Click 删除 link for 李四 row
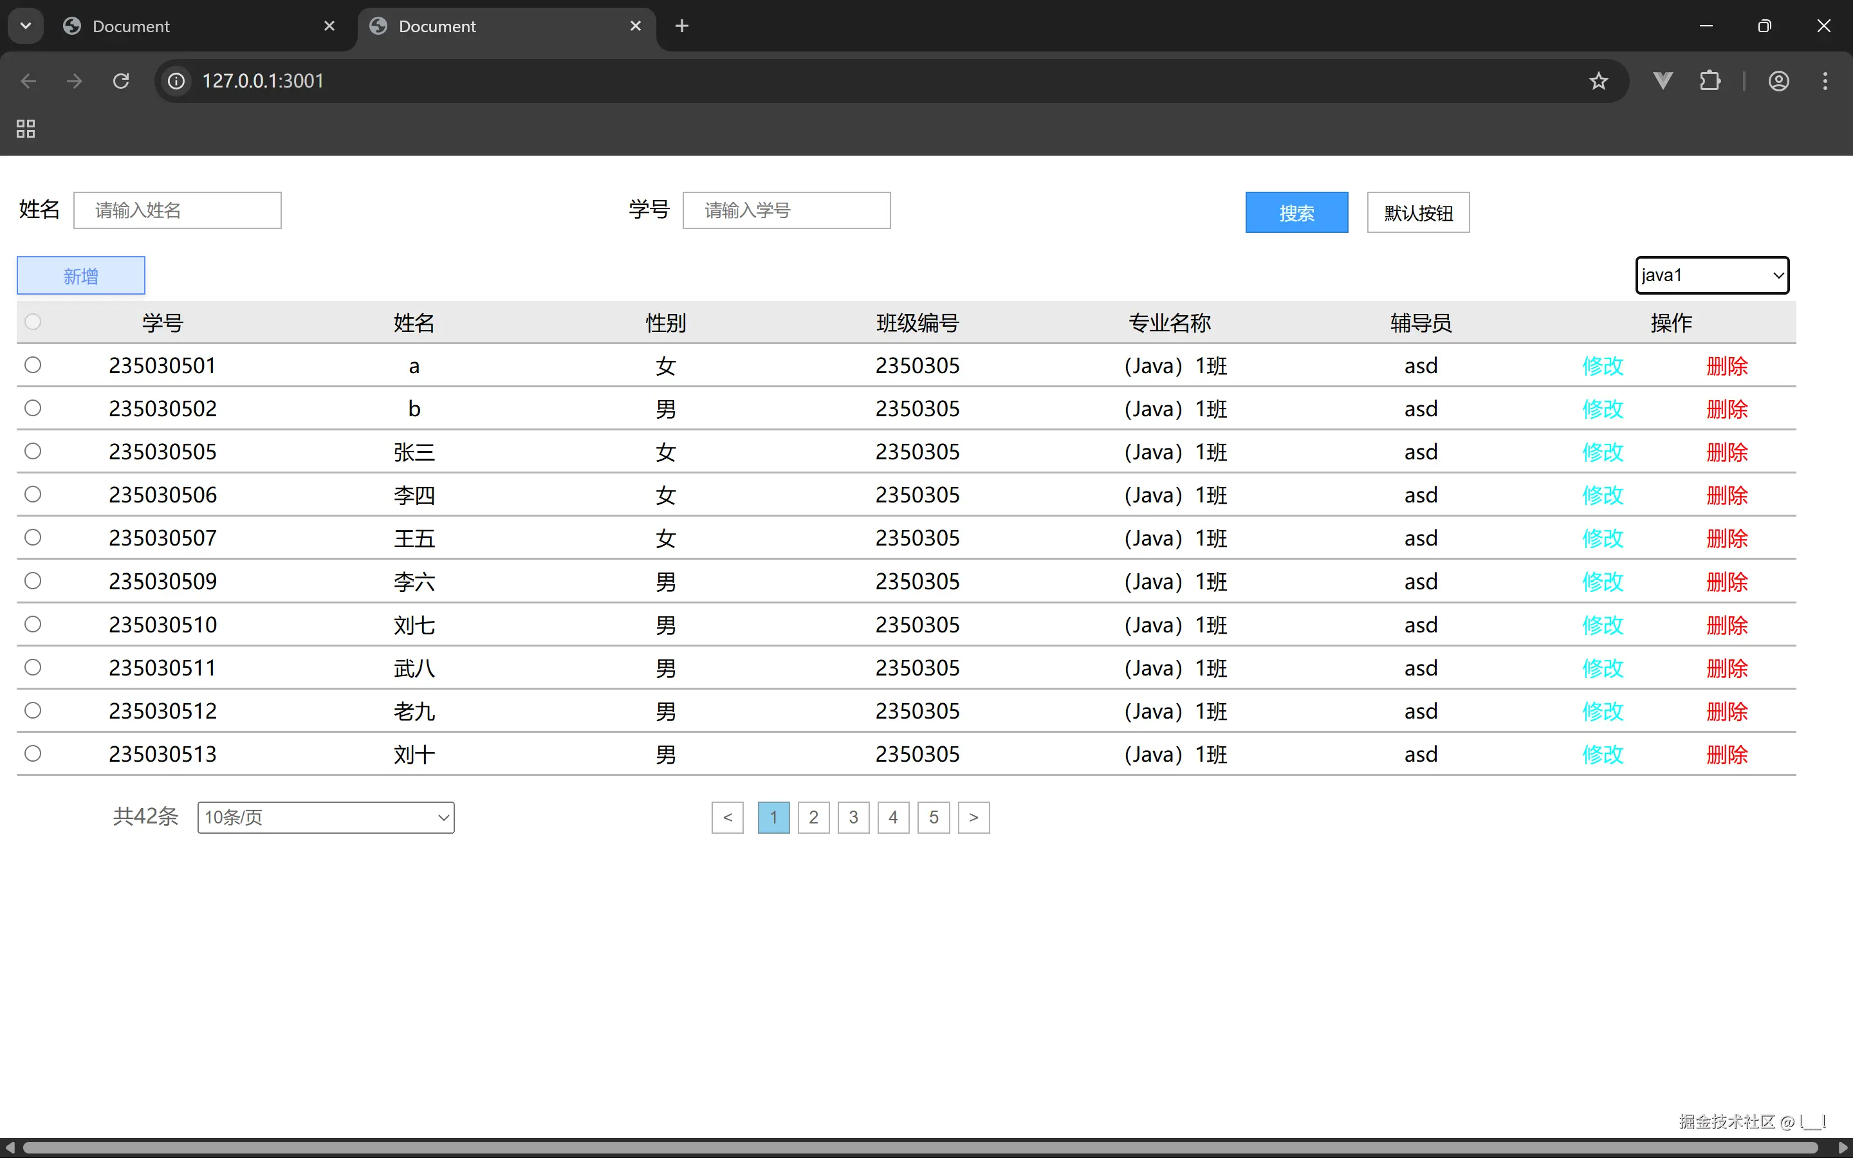This screenshot has width=1853, height=1158. pos(1727,495)
